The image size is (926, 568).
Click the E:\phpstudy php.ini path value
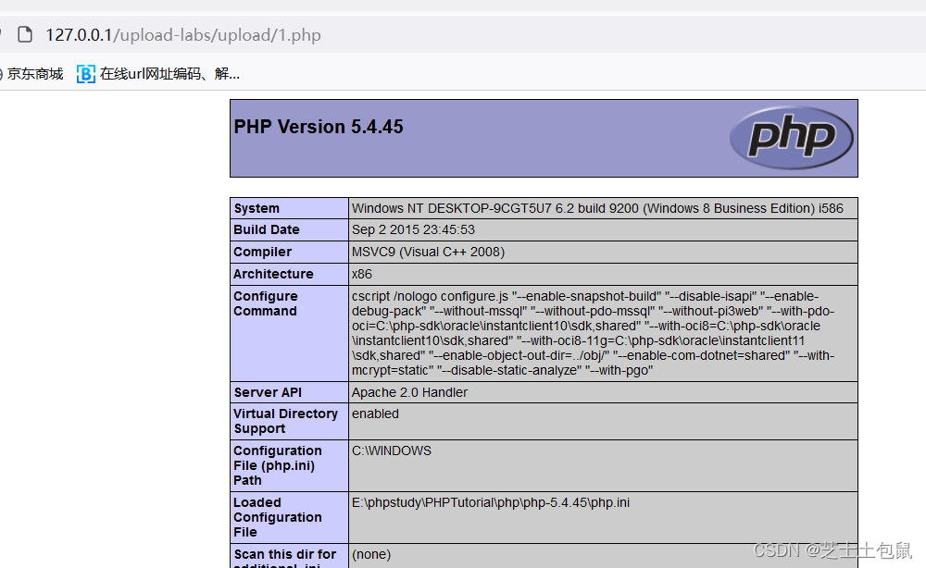point(491,502)
